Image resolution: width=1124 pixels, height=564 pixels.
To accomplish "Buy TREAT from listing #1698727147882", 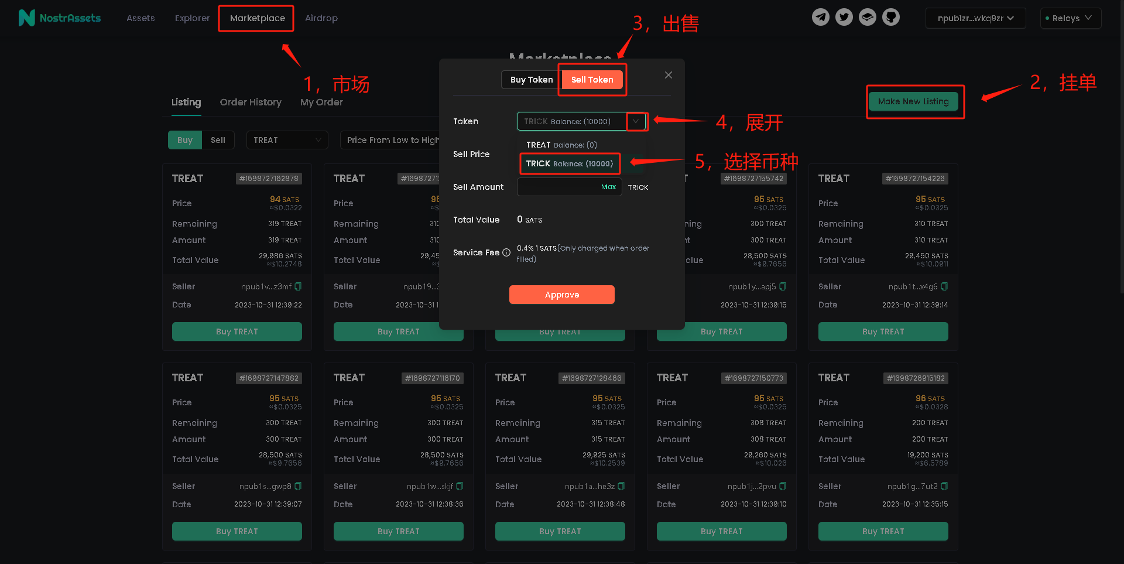I will (x=237, y=531).
